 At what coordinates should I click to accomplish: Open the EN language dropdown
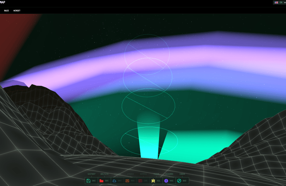pos(280,2)
